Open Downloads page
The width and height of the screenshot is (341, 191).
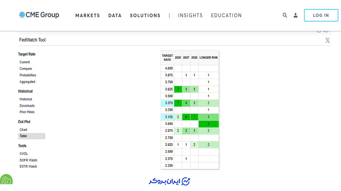click(27, 106)
